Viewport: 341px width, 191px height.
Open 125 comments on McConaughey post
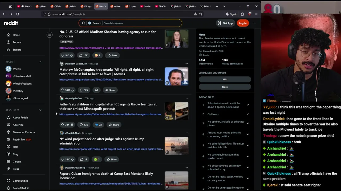point(84,90)
